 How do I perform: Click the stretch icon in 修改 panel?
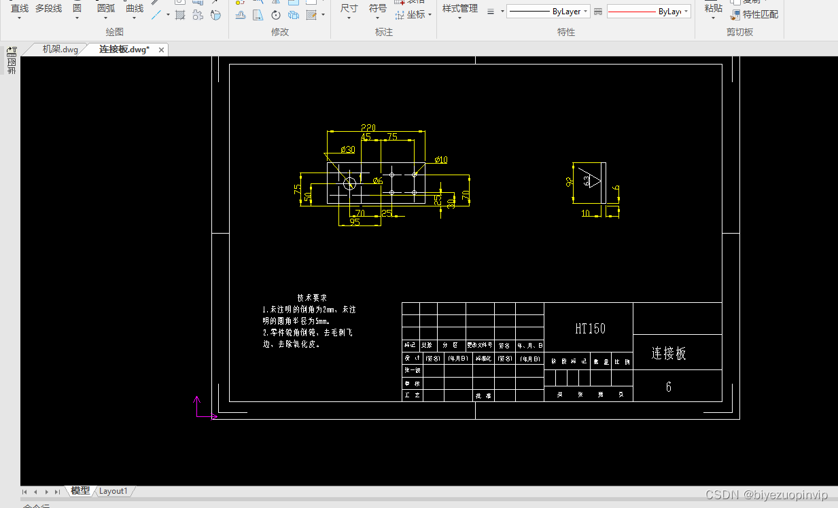pos(241,14)
